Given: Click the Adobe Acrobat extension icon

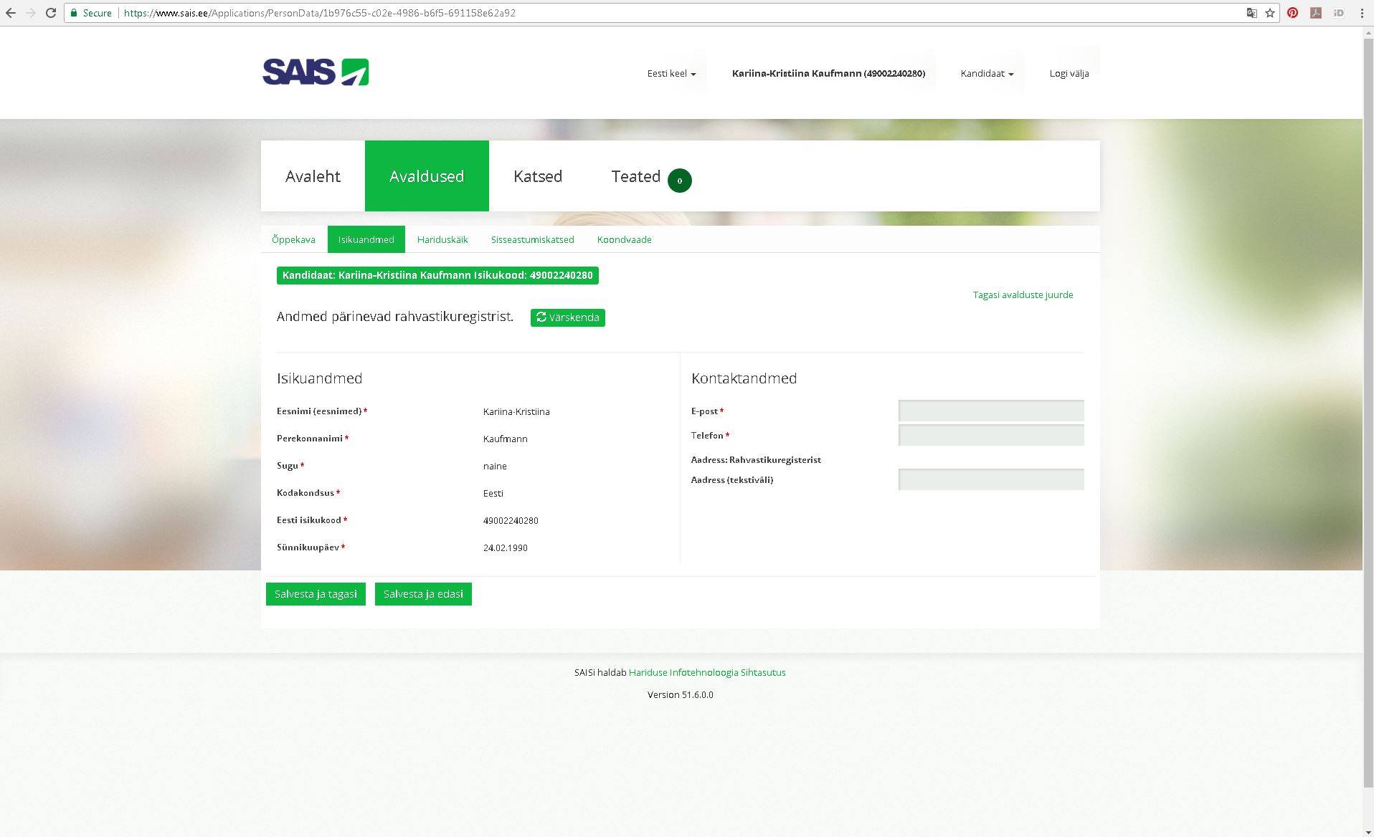Looking at the screenshot, I should click(x=1315, y=13).
